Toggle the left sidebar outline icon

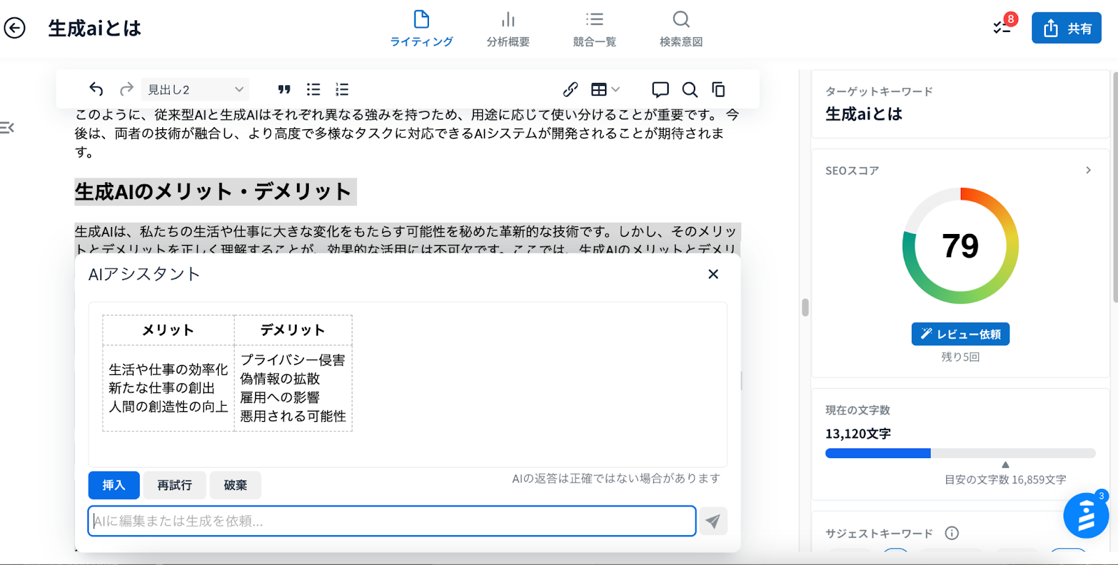pyautogui.click(x=7, y=128)
